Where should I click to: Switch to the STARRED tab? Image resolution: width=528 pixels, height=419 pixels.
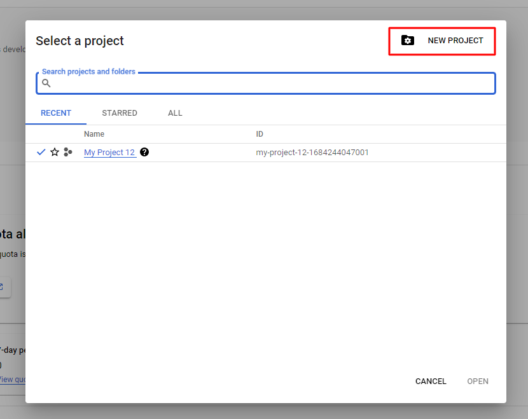coord(120,113)
